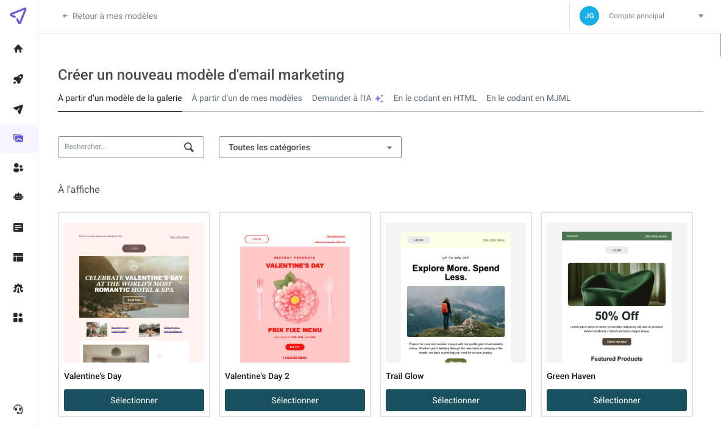
Task: Click the À l'affiche section heading
Action: click(x=79, y=190)
